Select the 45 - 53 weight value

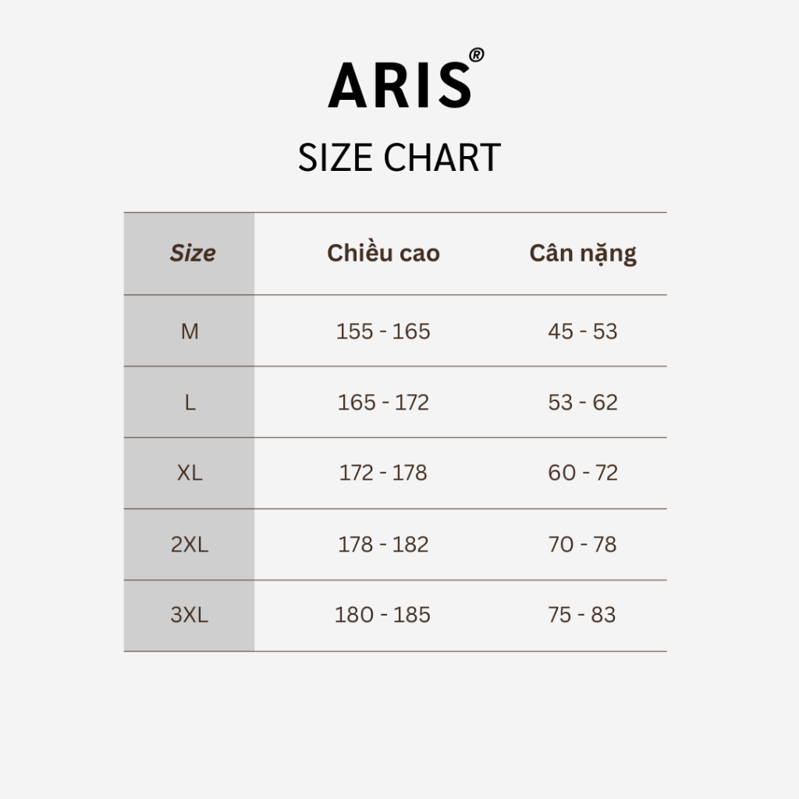pos(583,332)
